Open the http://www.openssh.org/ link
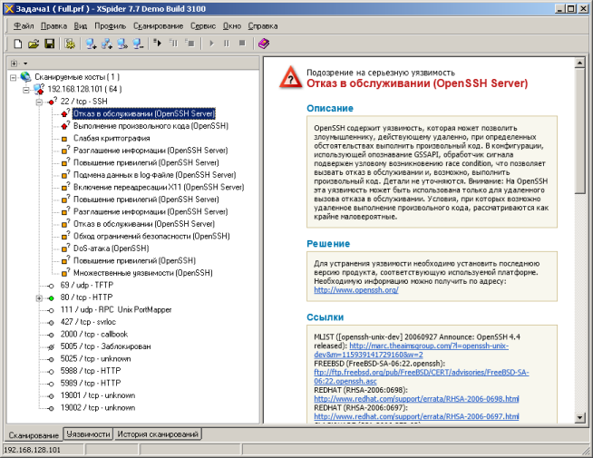Viewport: 593px width, 458px height. [x=355, y=290]
